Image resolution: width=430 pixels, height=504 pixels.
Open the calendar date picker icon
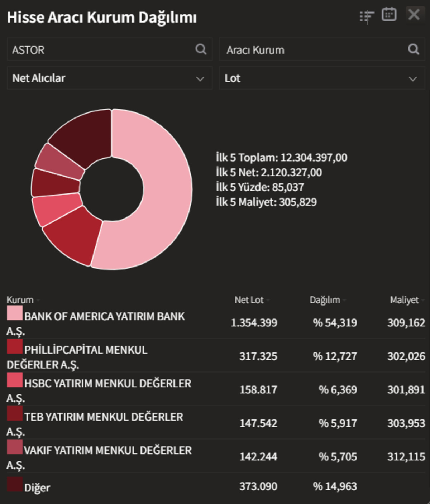point(389,15)
